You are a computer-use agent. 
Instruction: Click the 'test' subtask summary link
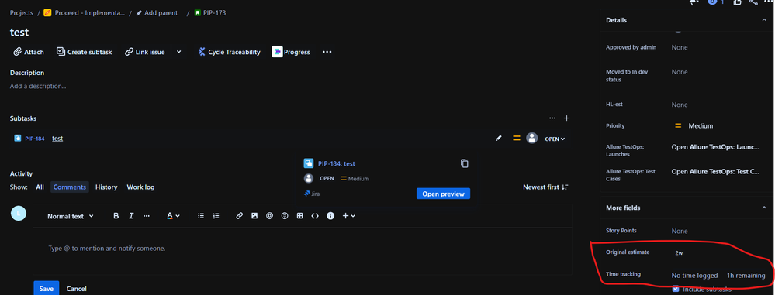click(x=57, y=139)
